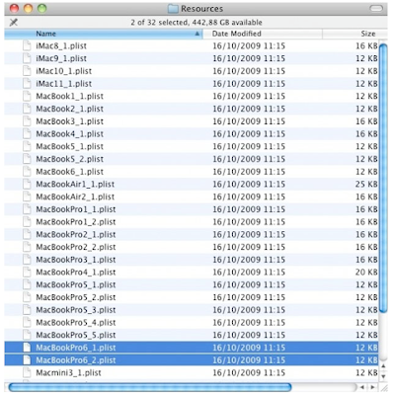395x394 pixels.
Task: Click the window resize grip corner
Action: [383, 387]
